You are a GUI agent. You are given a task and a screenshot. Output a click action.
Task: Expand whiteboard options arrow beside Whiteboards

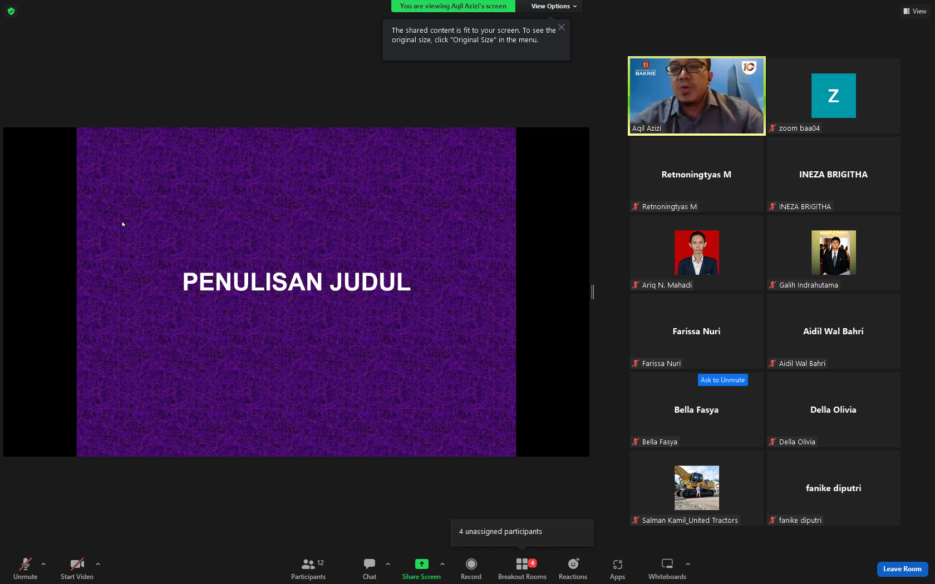click(688, 564)
